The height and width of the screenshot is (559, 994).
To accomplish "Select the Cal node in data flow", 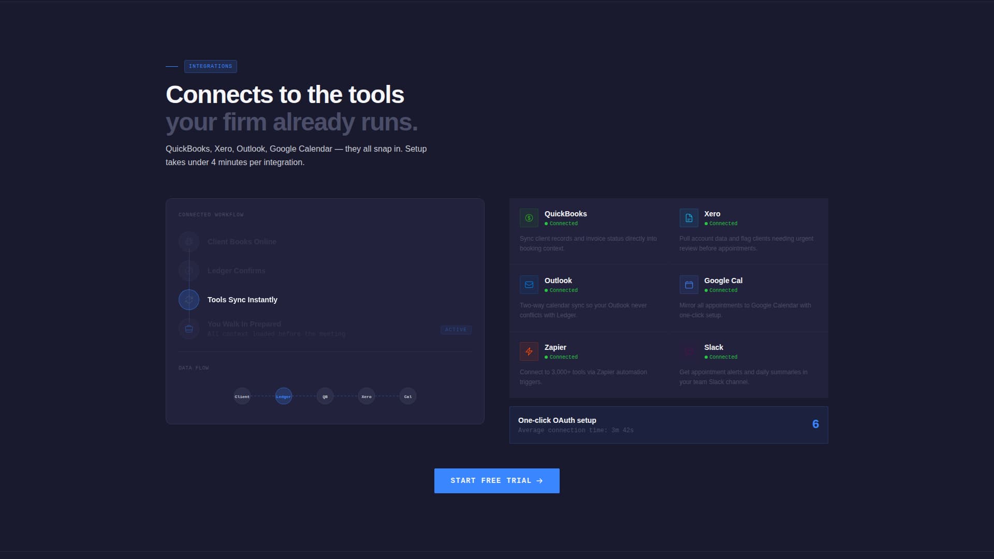I will 407,396.
